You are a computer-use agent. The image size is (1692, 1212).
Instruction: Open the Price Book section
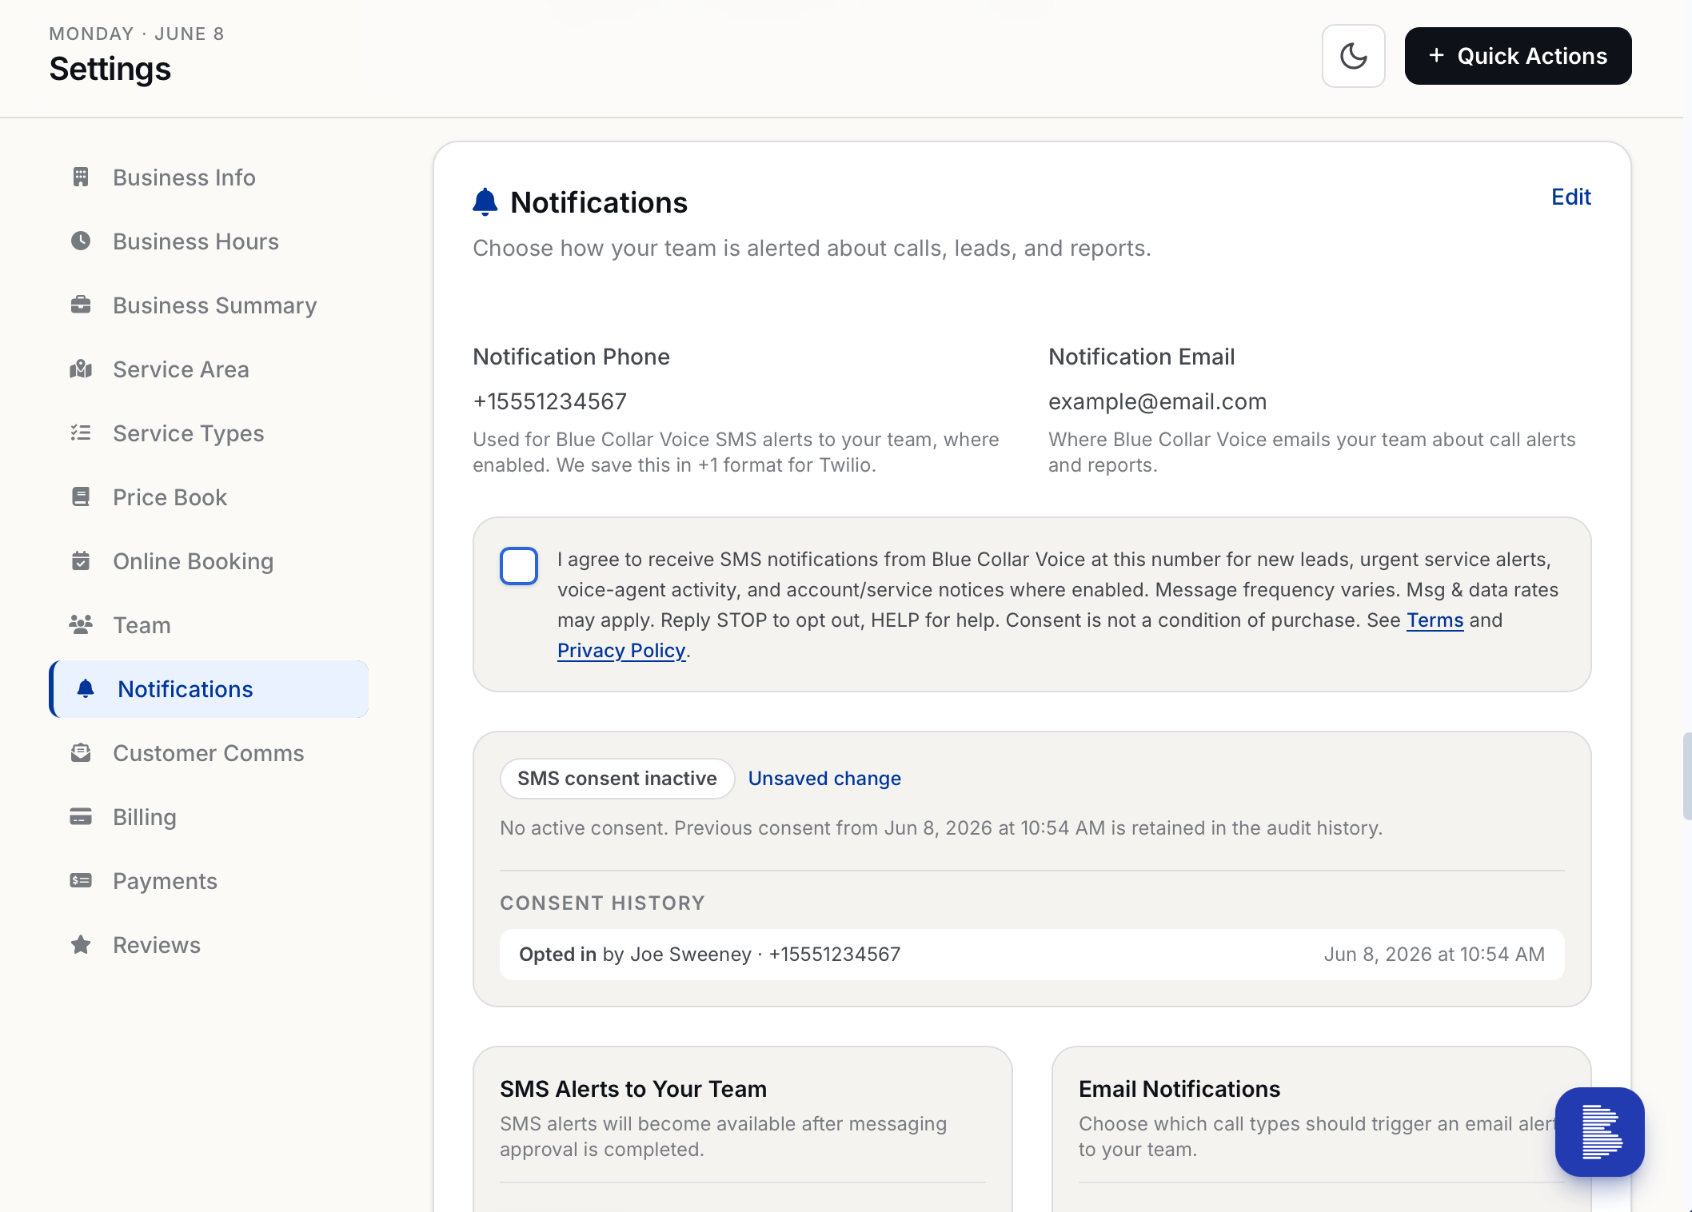tap(209, 497)
